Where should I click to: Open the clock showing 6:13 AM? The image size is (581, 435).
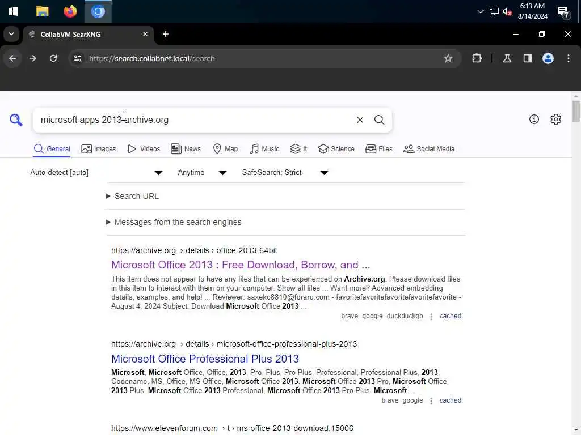(x=532, y=11)
